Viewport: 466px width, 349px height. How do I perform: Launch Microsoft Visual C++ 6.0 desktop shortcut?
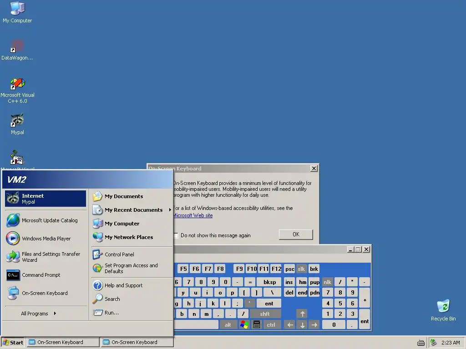pyautogui.click(x=17, y=90)
